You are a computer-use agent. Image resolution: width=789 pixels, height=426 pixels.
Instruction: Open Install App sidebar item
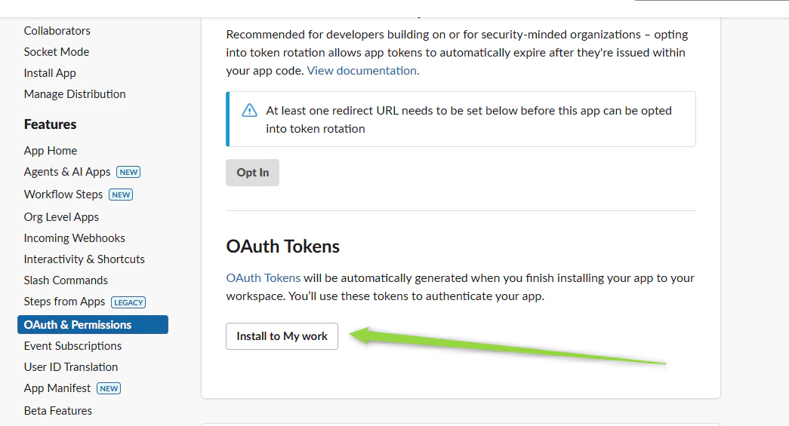tap(50, 73)
